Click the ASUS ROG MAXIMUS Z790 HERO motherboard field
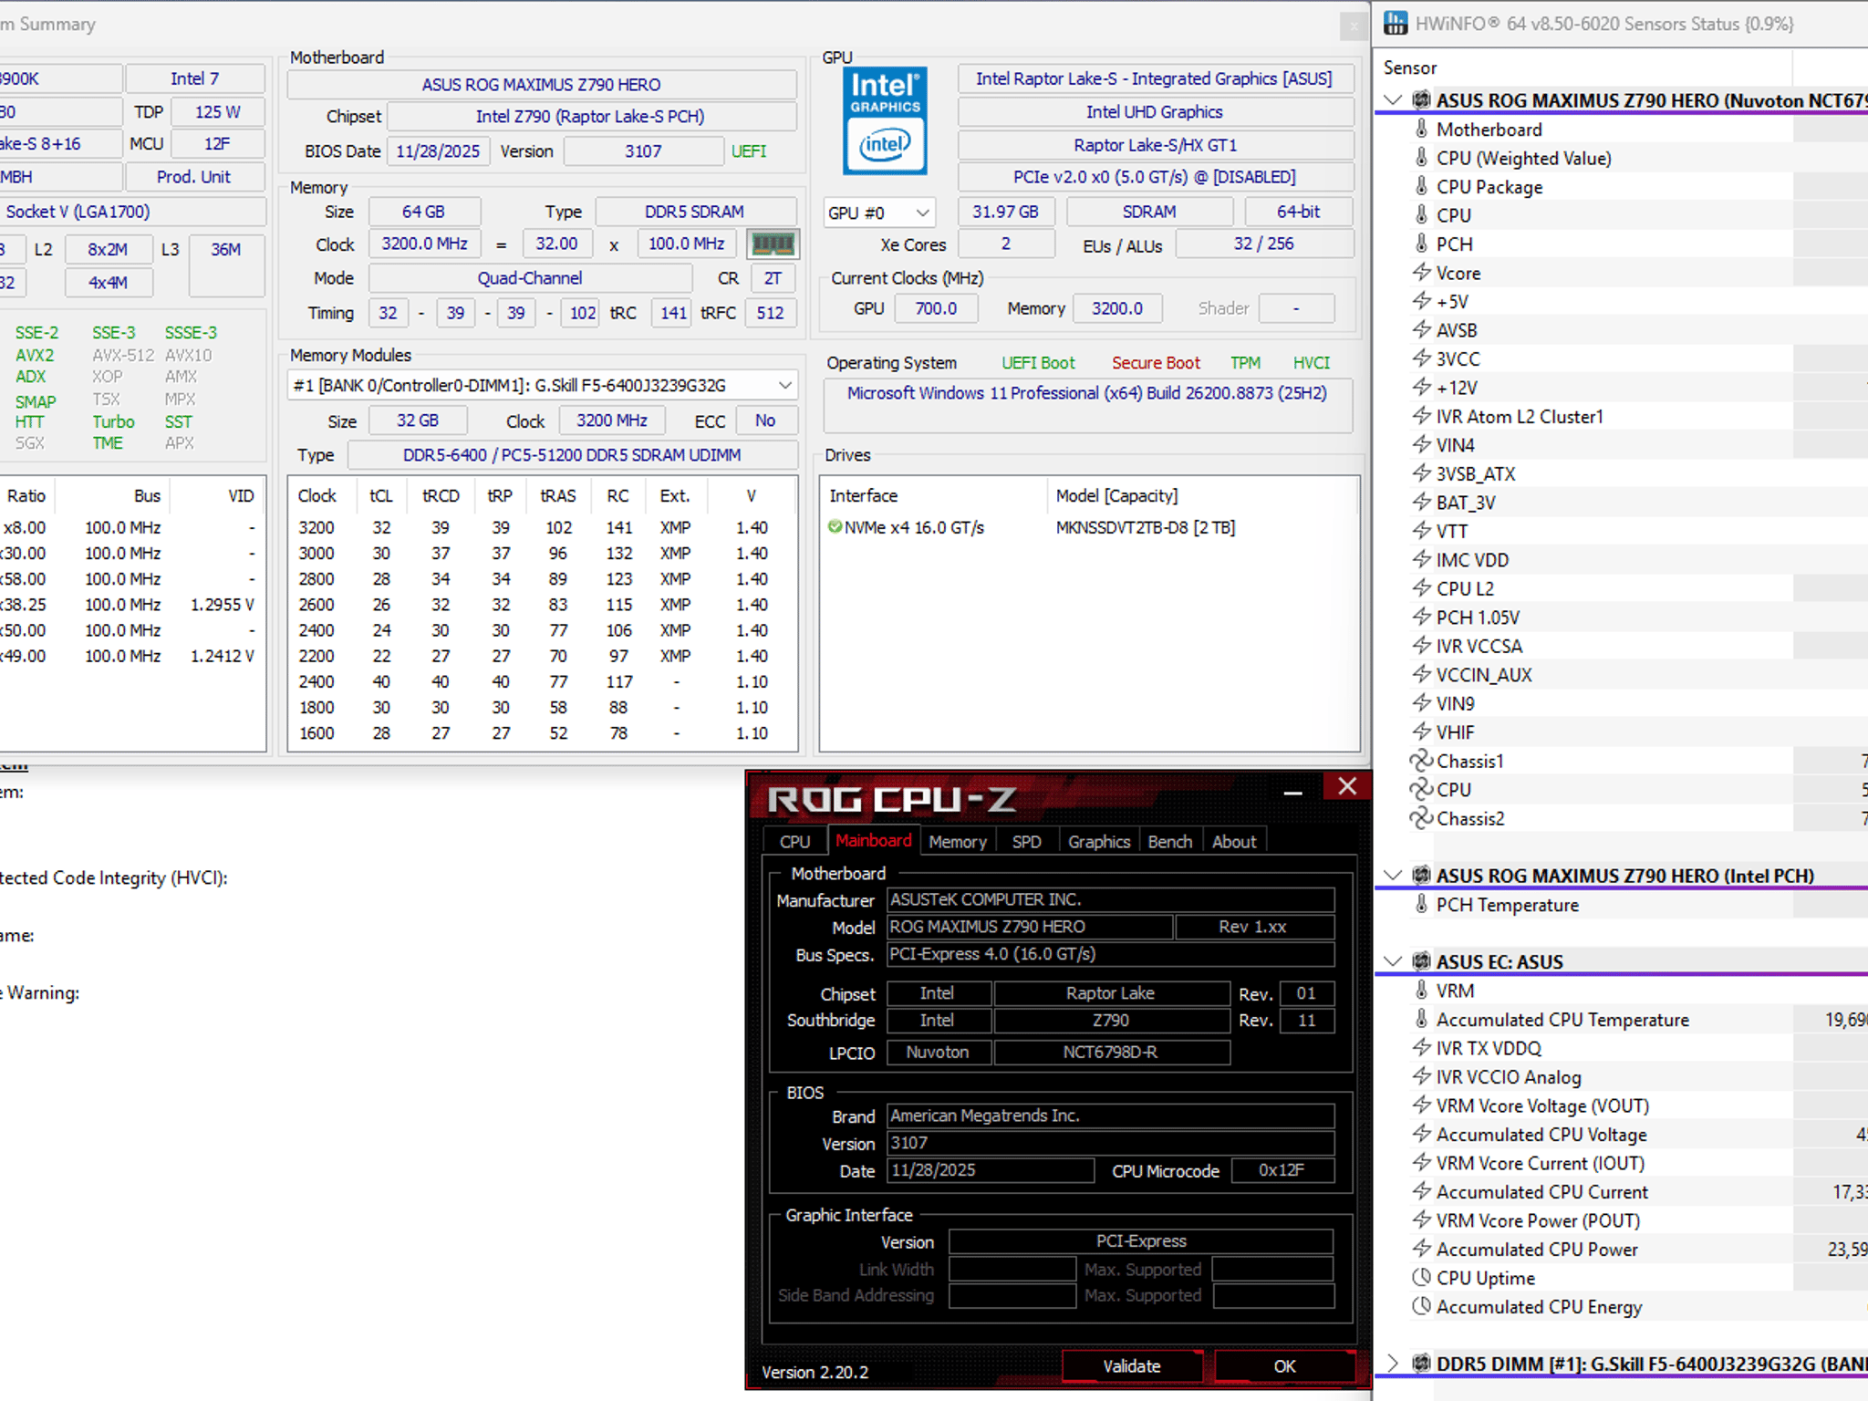 [541, 85]
